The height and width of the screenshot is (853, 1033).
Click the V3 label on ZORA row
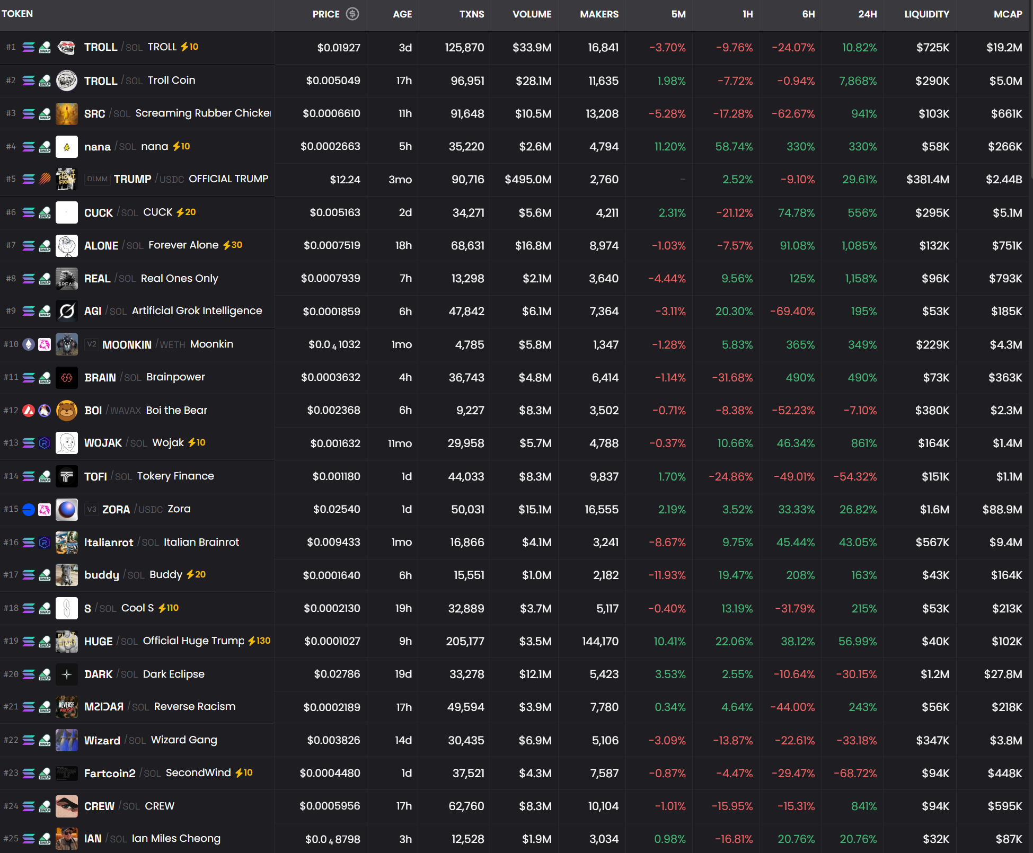click(x=92, y=509)
